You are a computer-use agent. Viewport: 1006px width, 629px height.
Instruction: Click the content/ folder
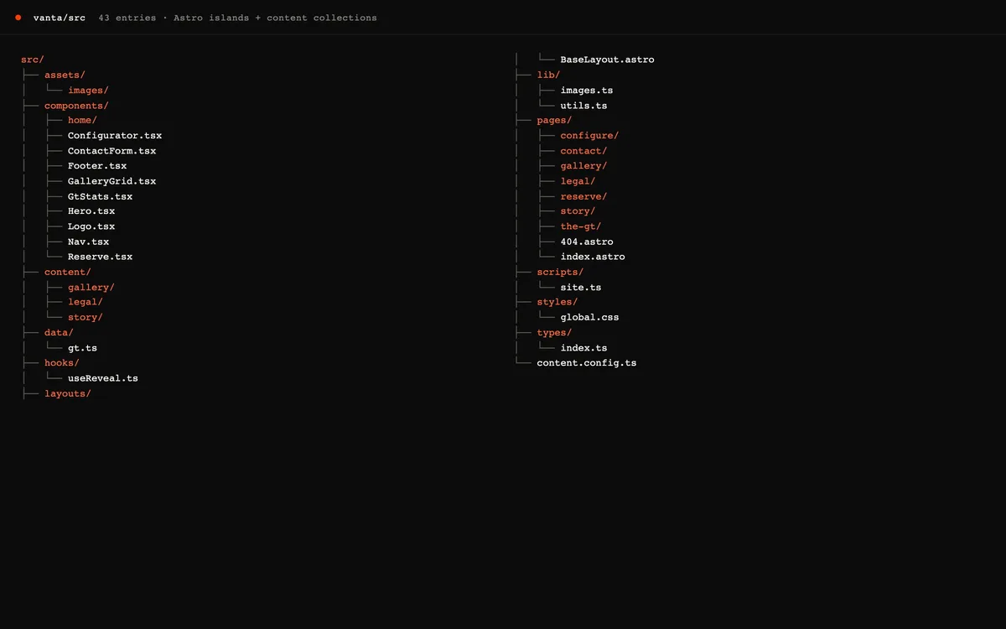click(x=68, y=272)
